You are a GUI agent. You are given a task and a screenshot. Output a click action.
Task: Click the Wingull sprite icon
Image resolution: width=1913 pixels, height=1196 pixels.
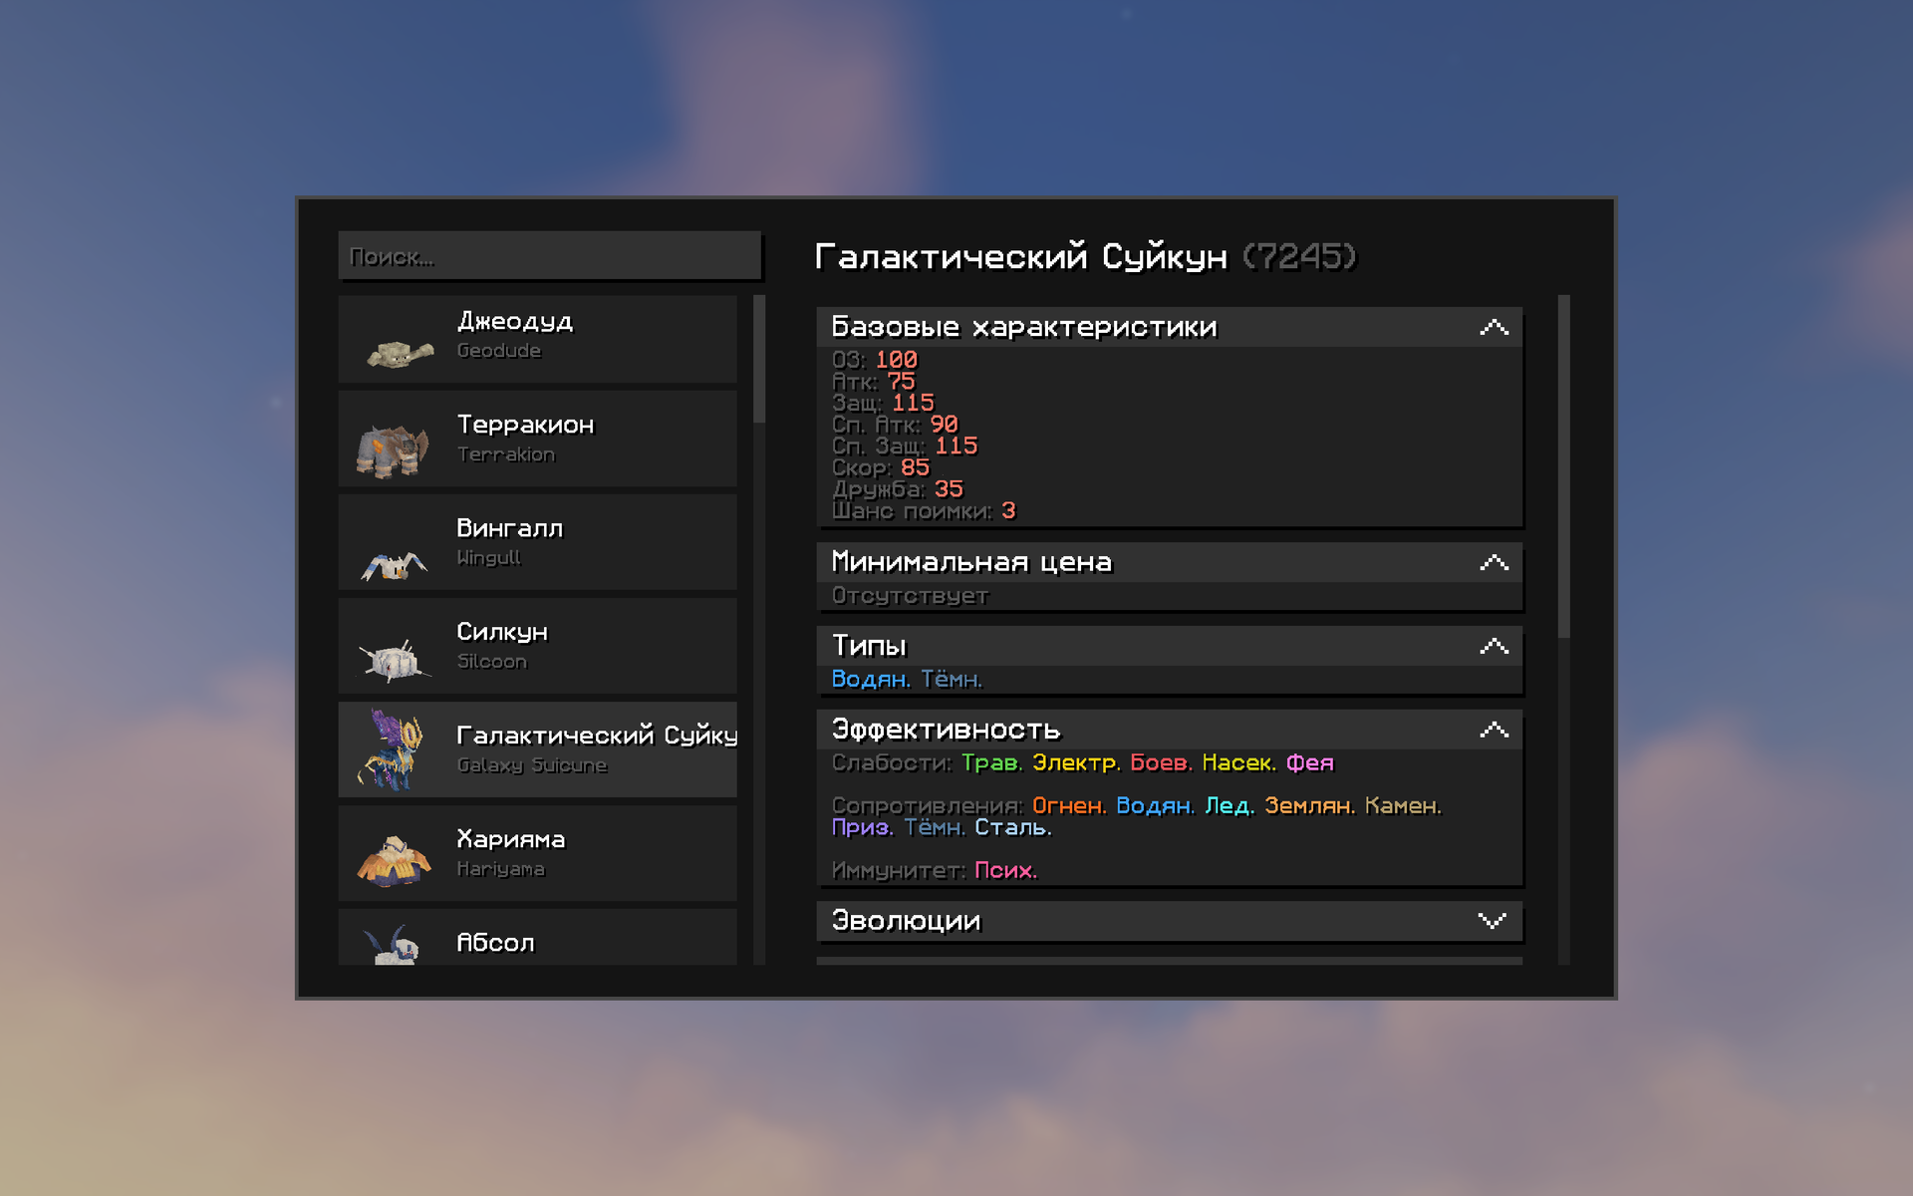(394, 565)
